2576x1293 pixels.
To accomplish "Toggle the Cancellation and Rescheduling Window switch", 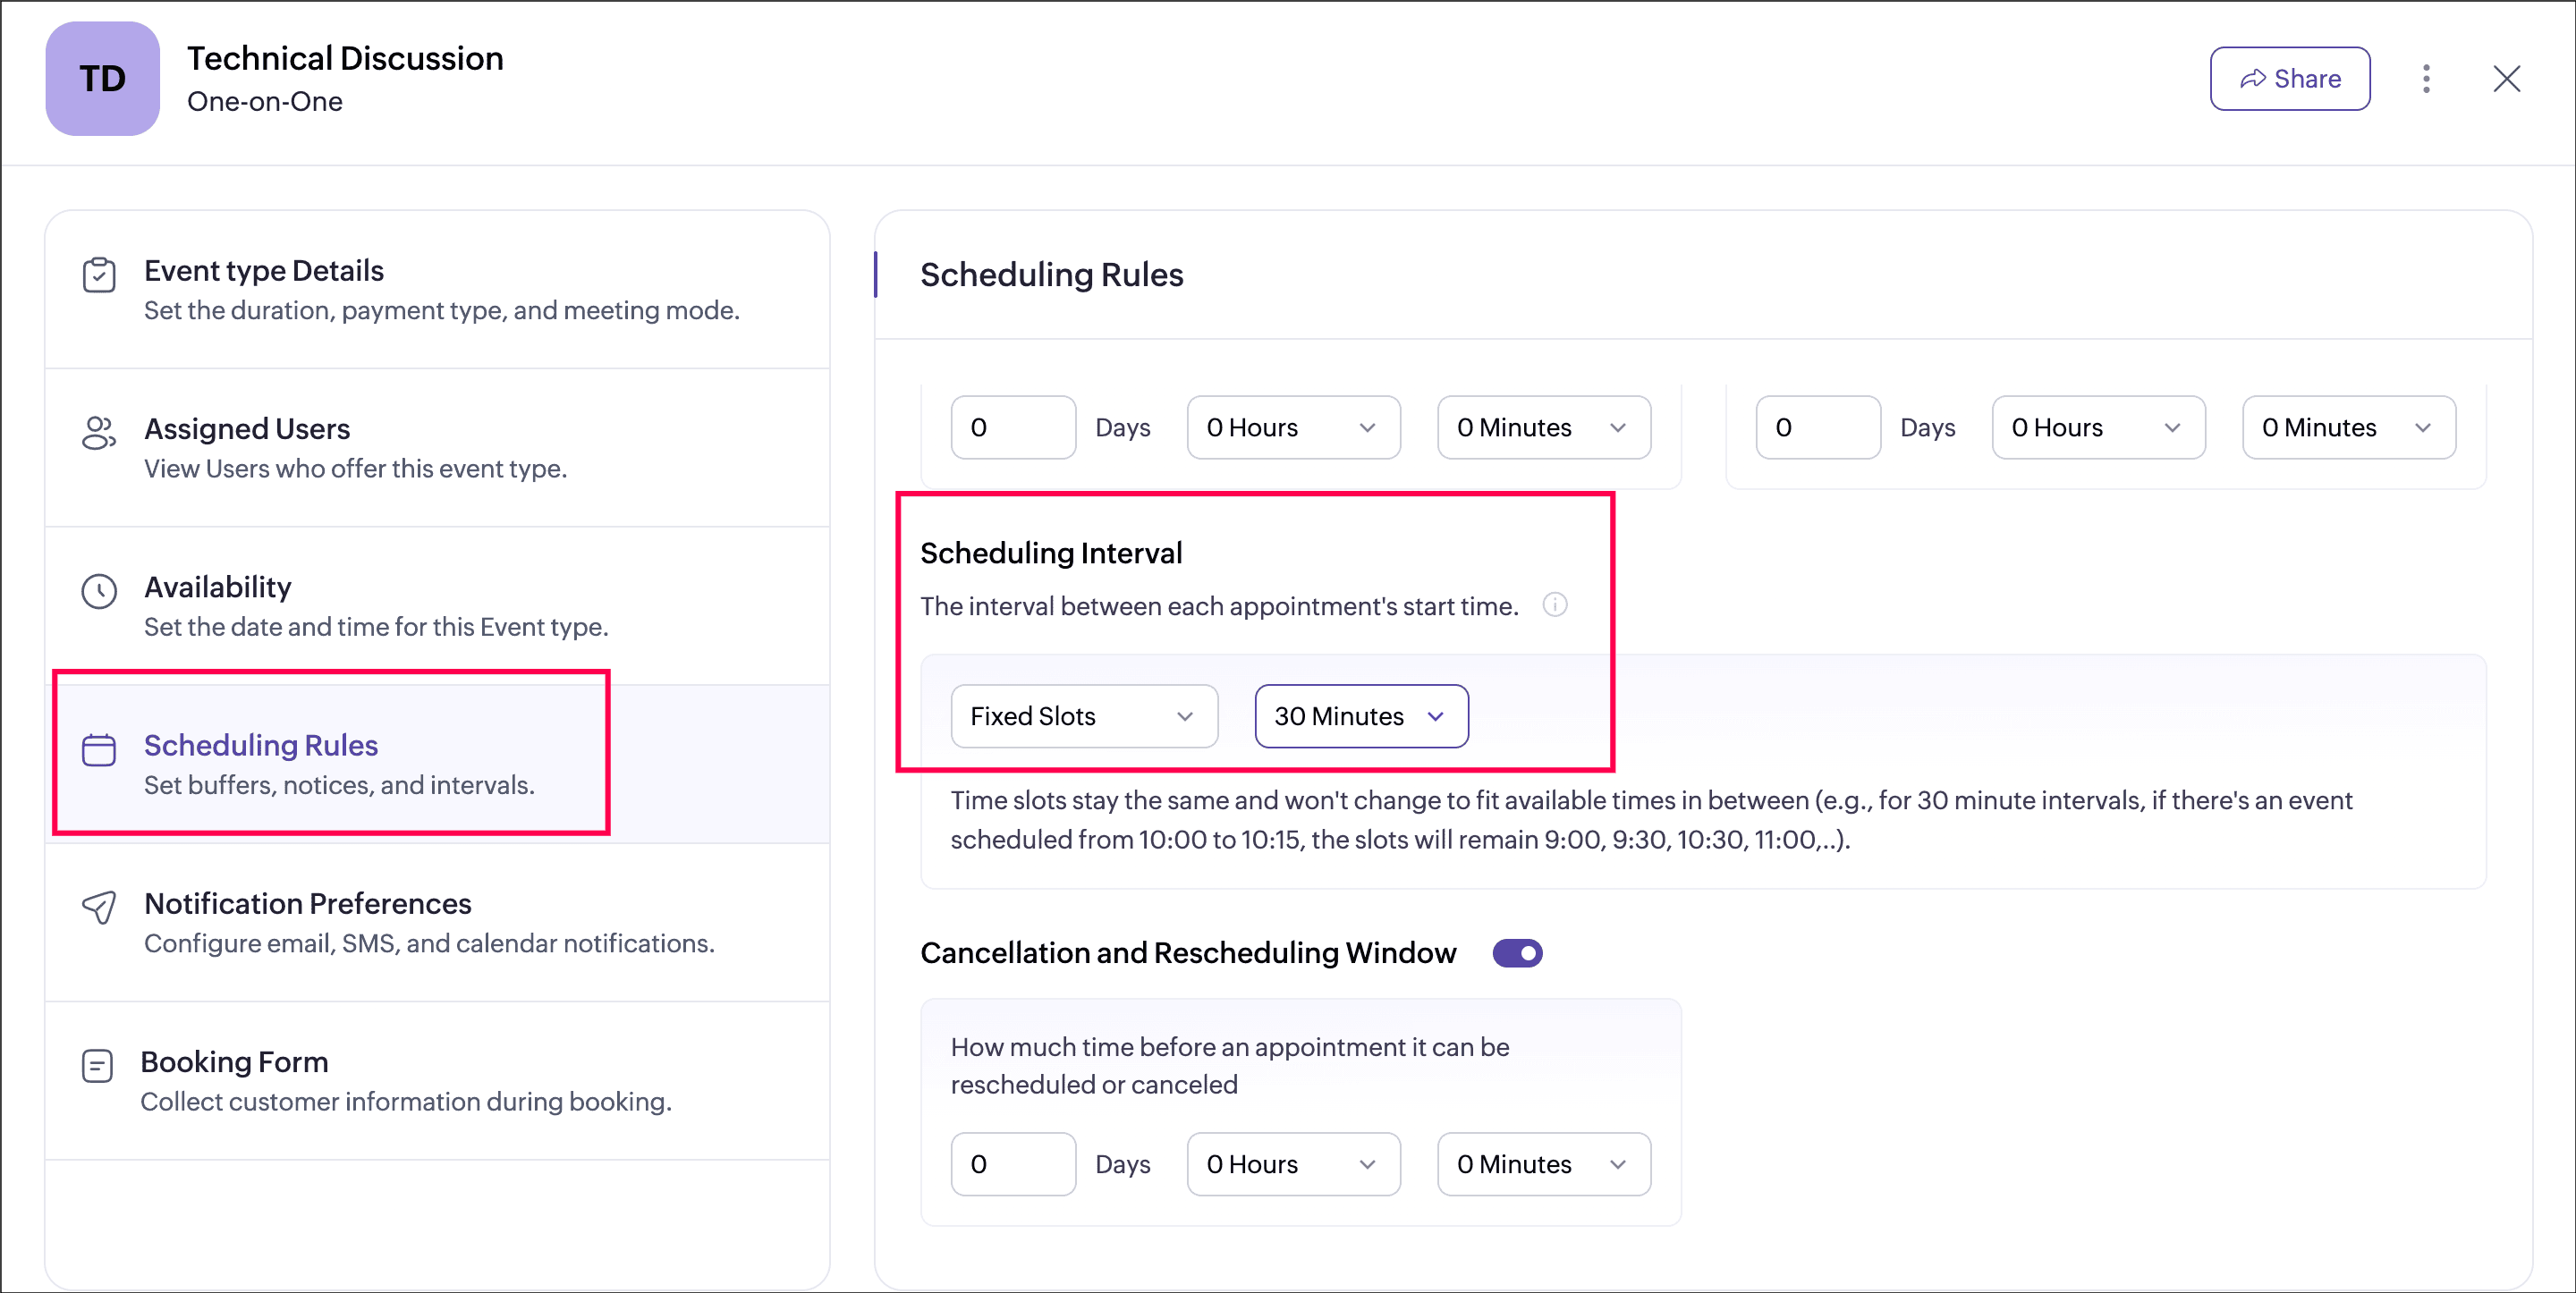I will point(1517,953).
